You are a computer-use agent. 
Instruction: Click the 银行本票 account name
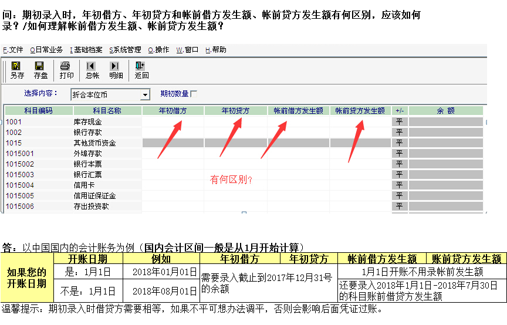[87, 164]
